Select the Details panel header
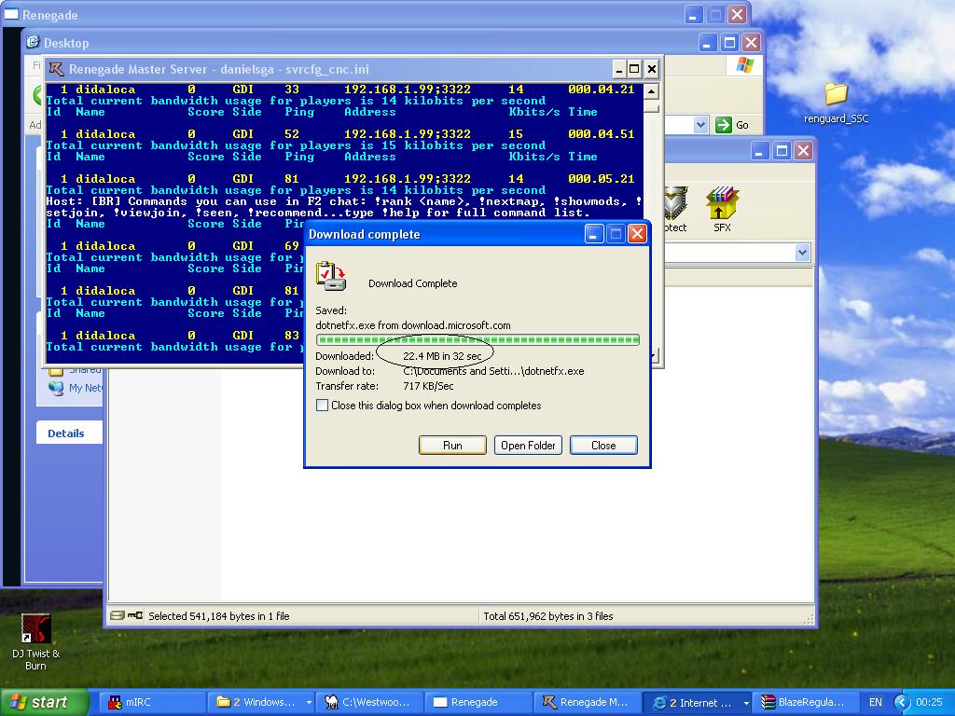The height and width of the screenshot is (716, 955). pos(66,434)
